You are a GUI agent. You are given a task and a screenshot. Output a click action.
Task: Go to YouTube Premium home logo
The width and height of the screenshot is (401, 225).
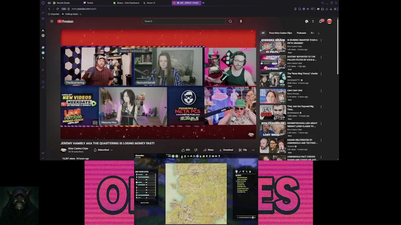click(65, 21)
